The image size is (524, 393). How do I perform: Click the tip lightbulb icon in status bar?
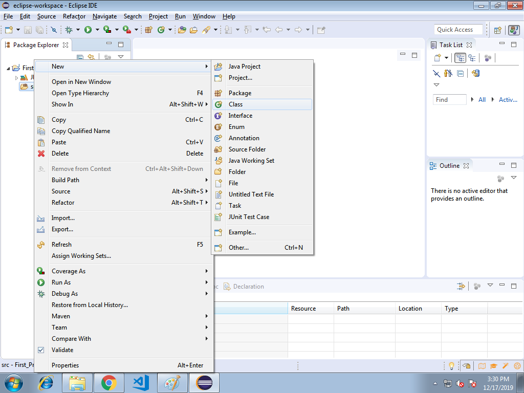451,366
